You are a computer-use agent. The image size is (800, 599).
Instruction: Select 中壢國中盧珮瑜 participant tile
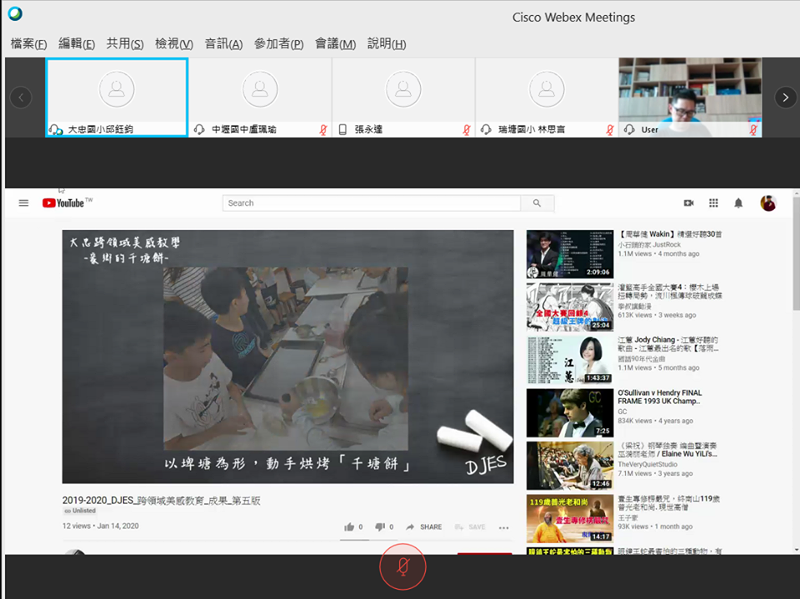pyautogui.click(x=260, y=97)
